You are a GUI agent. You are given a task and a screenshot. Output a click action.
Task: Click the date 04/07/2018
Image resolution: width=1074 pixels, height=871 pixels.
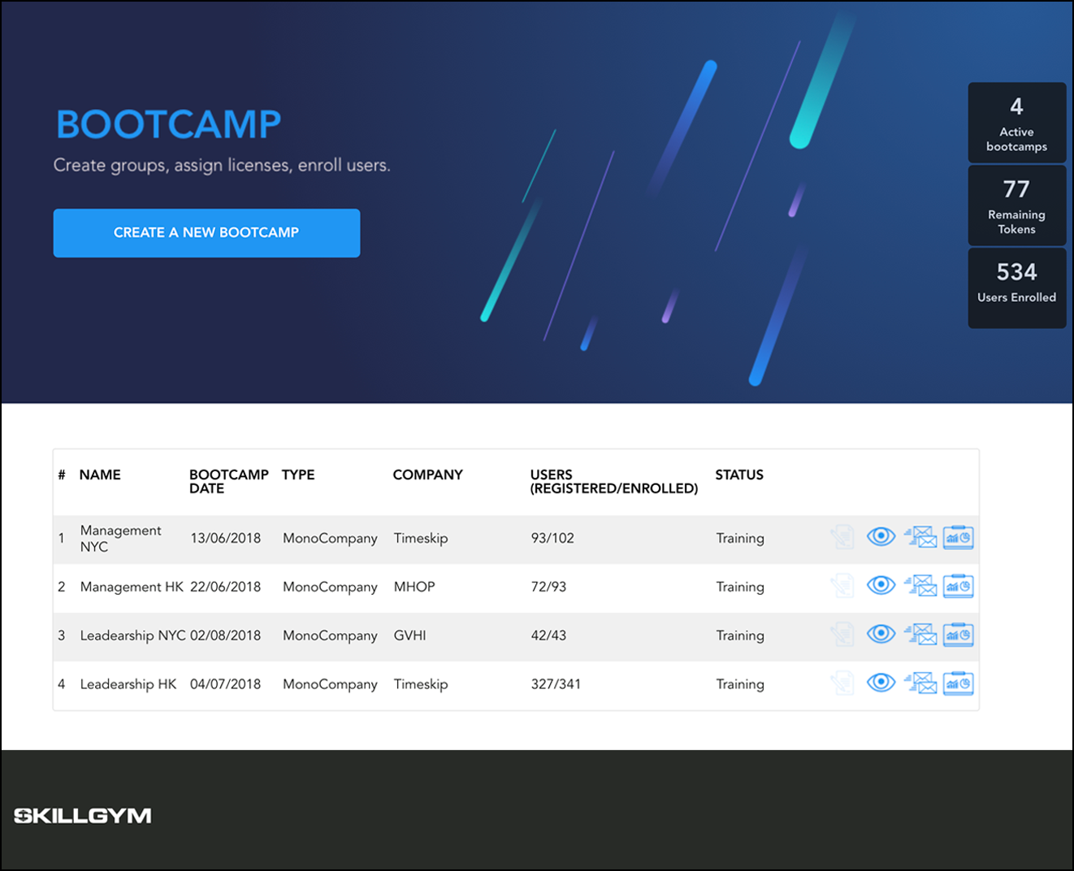coord(226,684)
